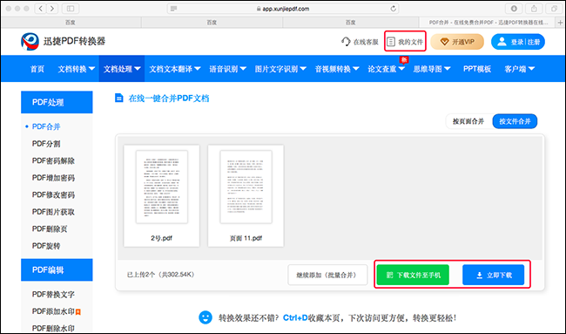Click the smiley face icon at the bottom
The height and width of the screenshot is (334, 566).
206,317
